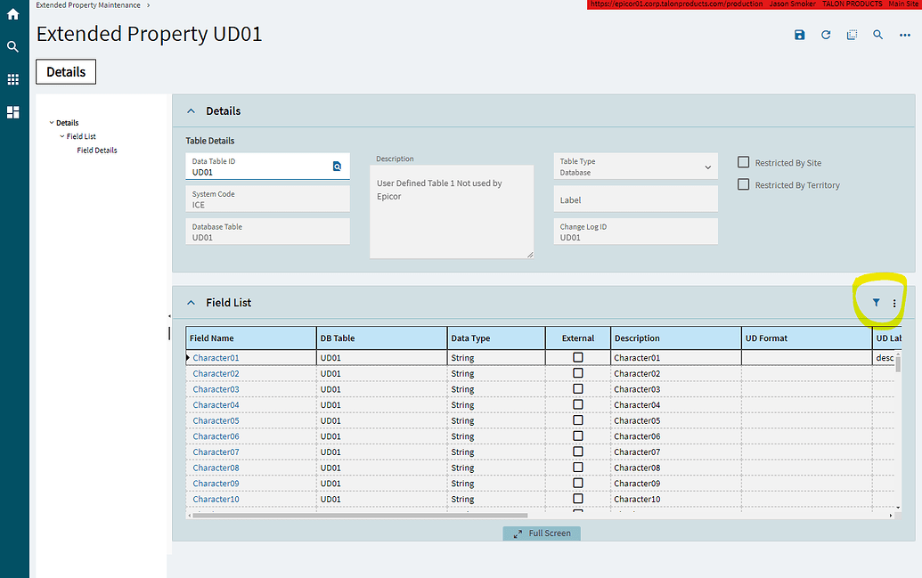922x578 pixels.
Task: Click the Home icon in the left sidebar
Action: pos(13,13)
